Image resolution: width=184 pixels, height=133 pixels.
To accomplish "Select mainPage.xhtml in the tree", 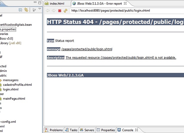I will tap(14, 99).
